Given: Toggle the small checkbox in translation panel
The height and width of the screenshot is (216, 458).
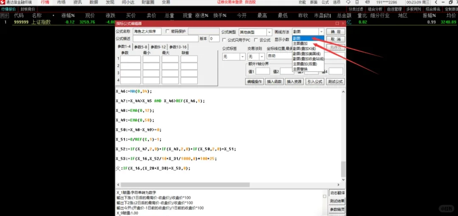Looking at the screenshot, I should [324, 197].
